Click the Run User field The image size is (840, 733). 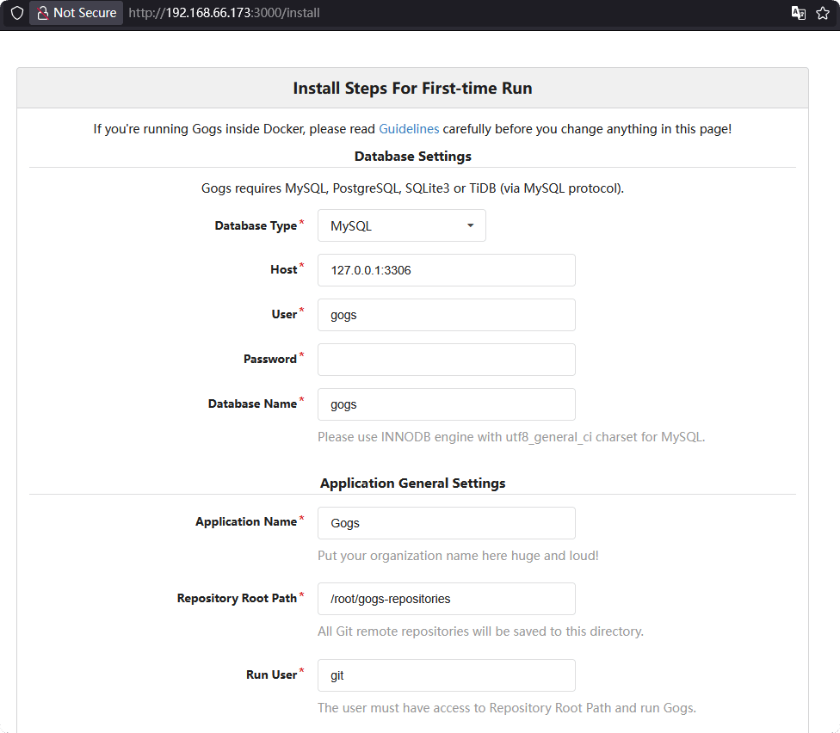click(x=446, y=675)
